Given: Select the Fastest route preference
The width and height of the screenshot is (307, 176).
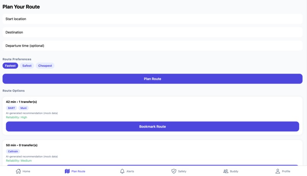Looking at the screenshot, I should coord(10,66).
